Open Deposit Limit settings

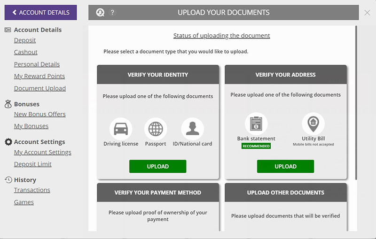[33, 164]
